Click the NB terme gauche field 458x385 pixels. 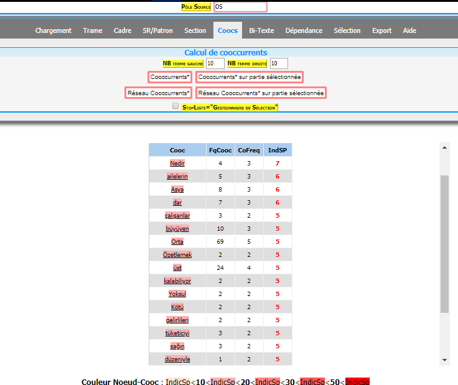point(215,63)
